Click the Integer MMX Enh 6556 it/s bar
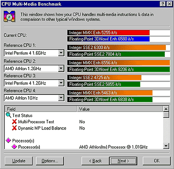The image size is (174, 169). (x=119, y=63)
